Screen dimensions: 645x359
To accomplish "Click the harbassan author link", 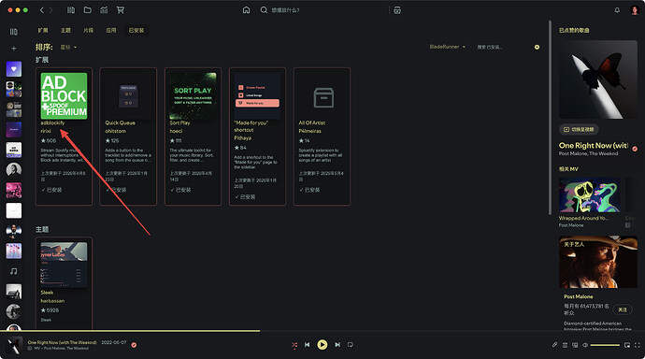I will point(52,301).
